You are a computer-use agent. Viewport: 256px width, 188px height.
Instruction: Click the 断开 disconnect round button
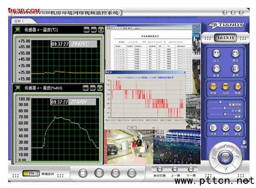(x=235, y=69)
